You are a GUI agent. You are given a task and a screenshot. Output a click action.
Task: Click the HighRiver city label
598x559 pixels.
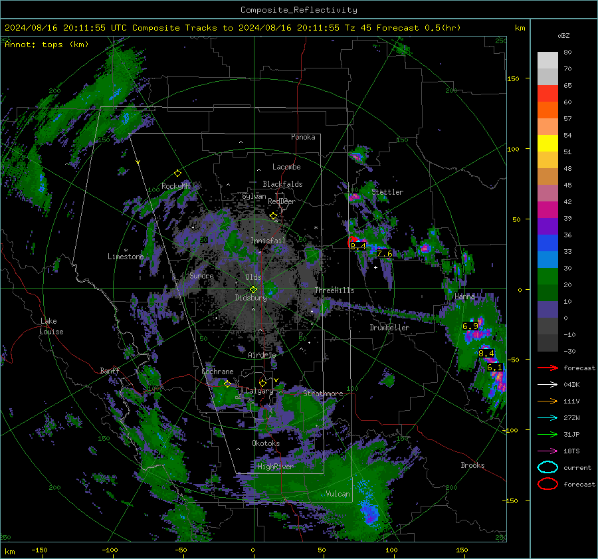pos(275,467)
